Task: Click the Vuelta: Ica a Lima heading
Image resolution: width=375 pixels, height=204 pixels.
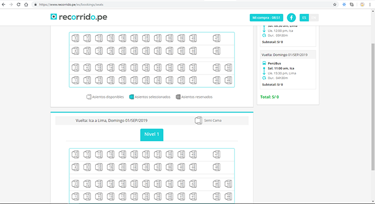Action: point(111,120)
